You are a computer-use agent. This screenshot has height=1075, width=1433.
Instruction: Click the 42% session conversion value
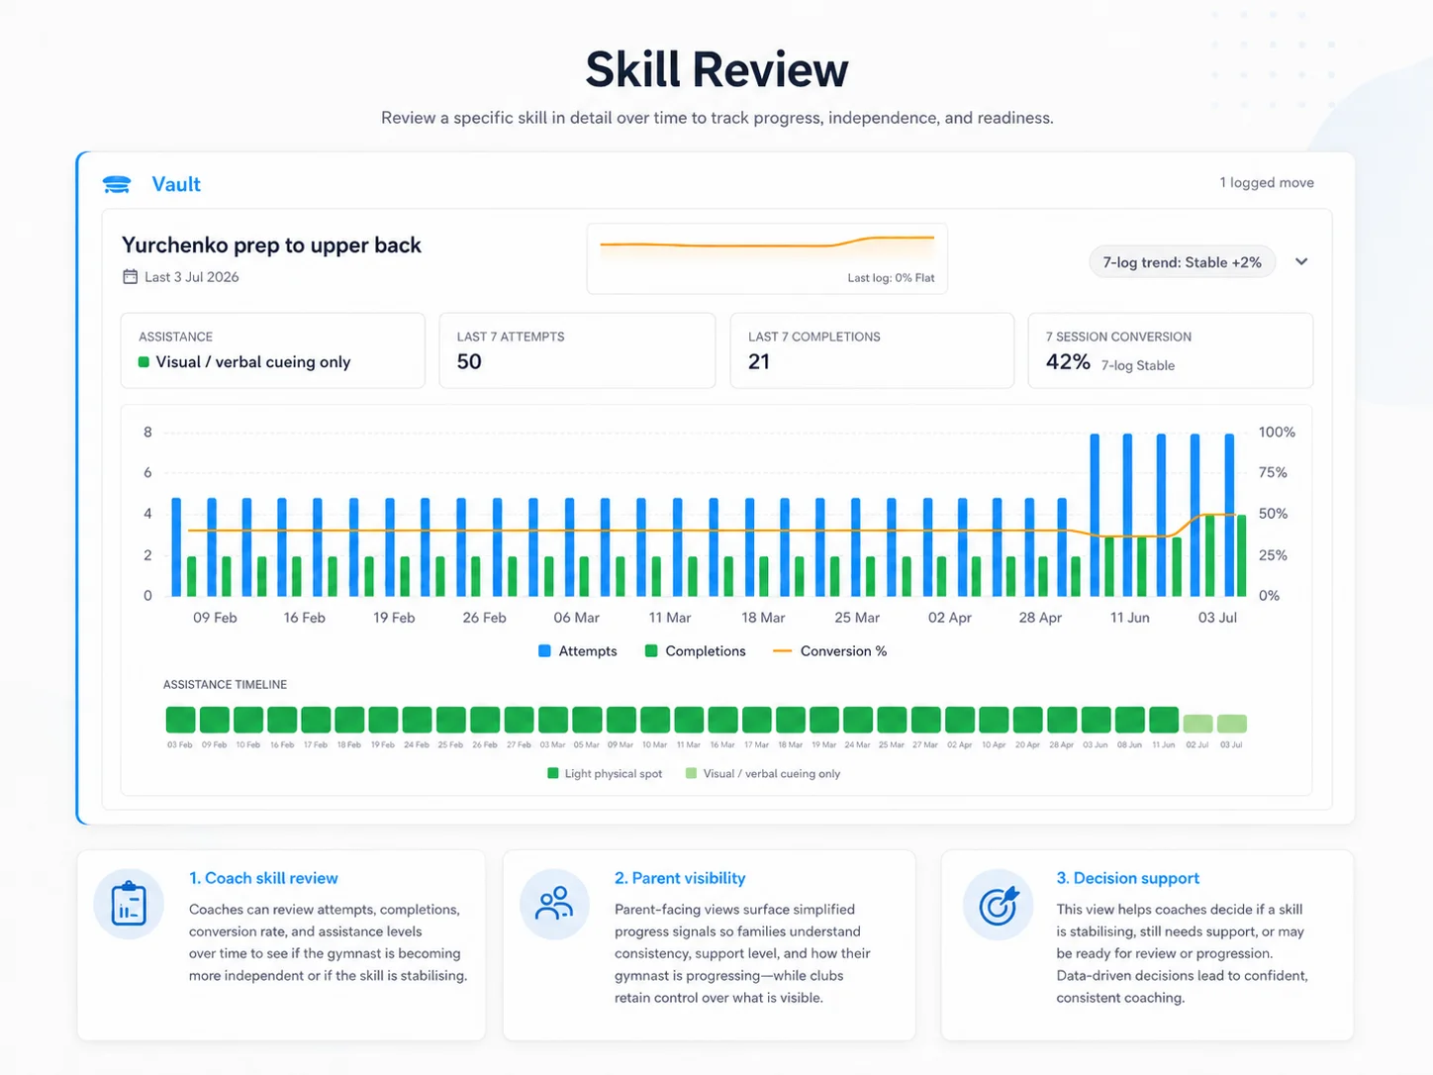coord(1068,362)
